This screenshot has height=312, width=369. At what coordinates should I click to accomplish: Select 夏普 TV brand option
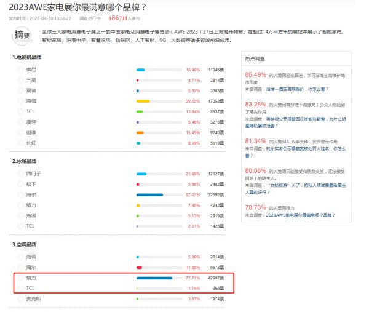[20, 90]
